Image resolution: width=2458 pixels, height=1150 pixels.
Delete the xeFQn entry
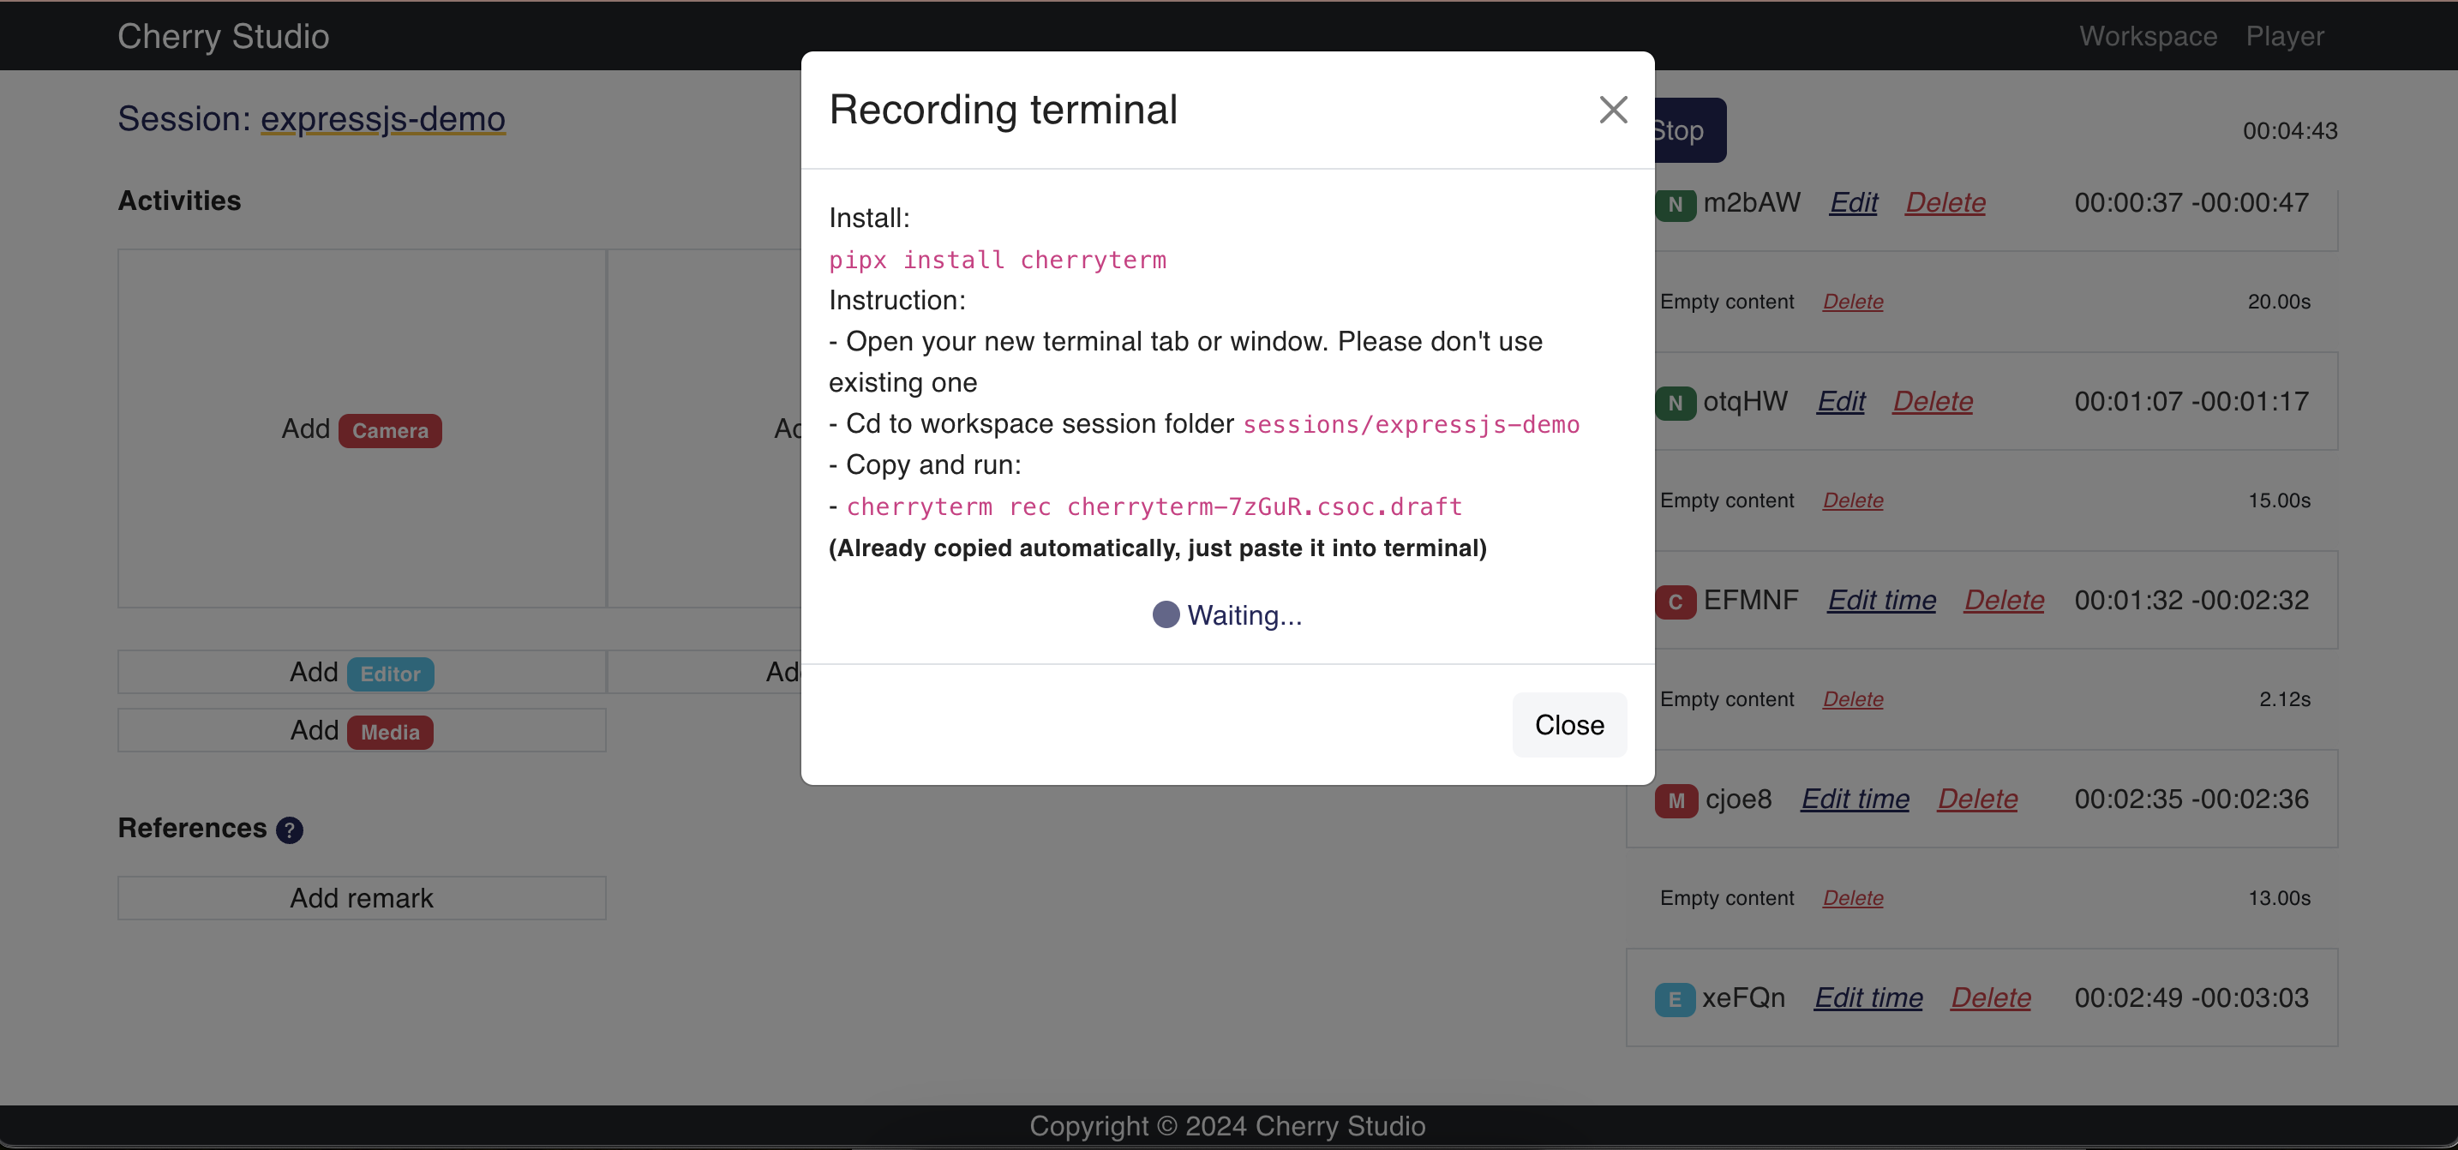tap(1990, 997)
